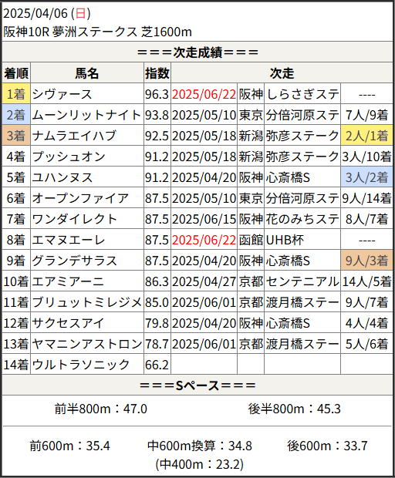
Task: Select the 3人/2着 blue result cell
Action: [x=366, y=177]
